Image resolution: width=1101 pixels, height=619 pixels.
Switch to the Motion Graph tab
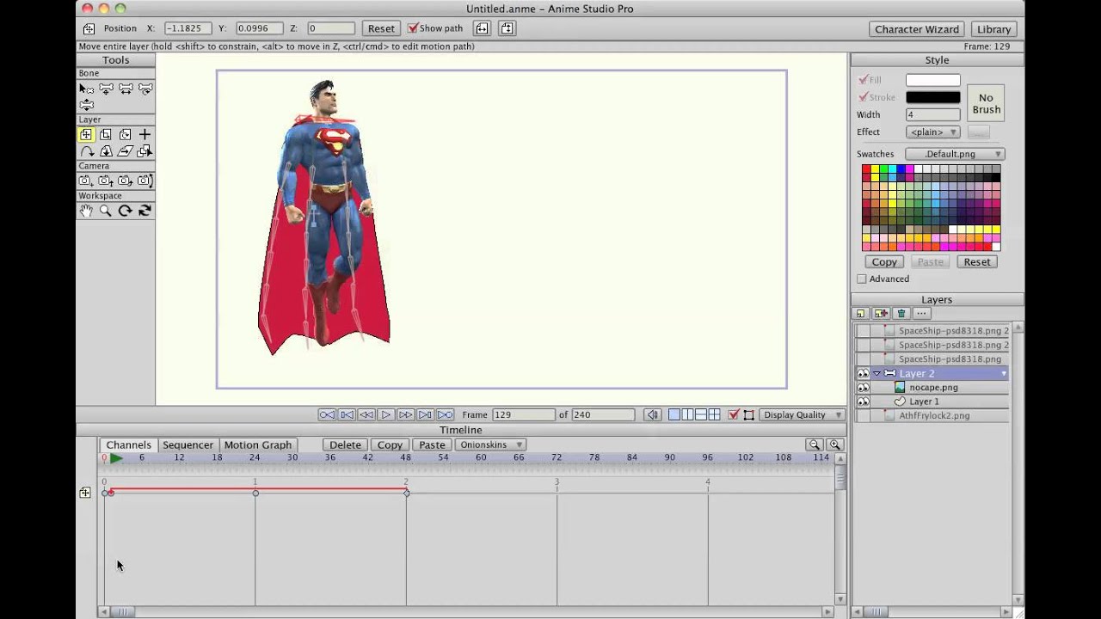[258, 444]
